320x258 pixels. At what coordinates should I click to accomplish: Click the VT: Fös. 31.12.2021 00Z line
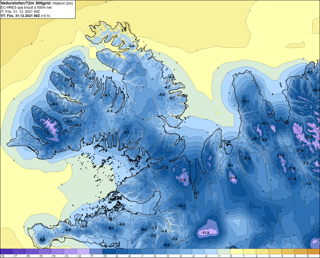(x=25, y=16)
